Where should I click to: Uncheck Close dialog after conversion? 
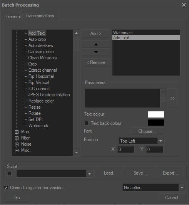tap(6, 188)
